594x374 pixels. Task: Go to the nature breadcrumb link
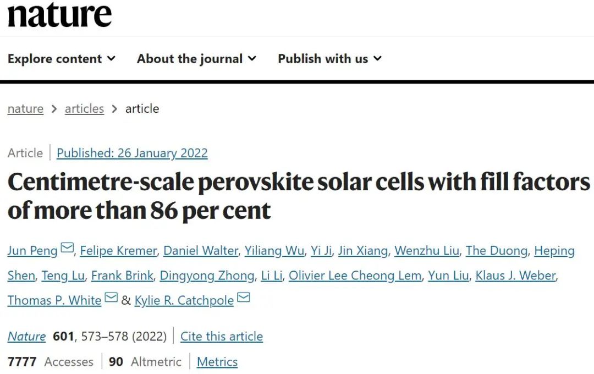(x=25, y=109)
